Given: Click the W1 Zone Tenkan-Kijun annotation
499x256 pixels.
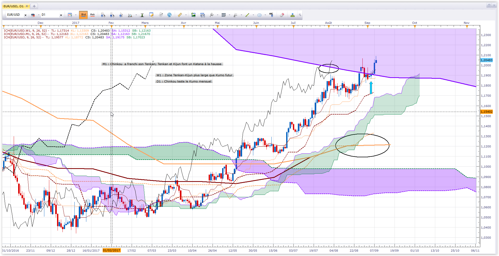Looking at the screenshot, I should coord(194,75).
